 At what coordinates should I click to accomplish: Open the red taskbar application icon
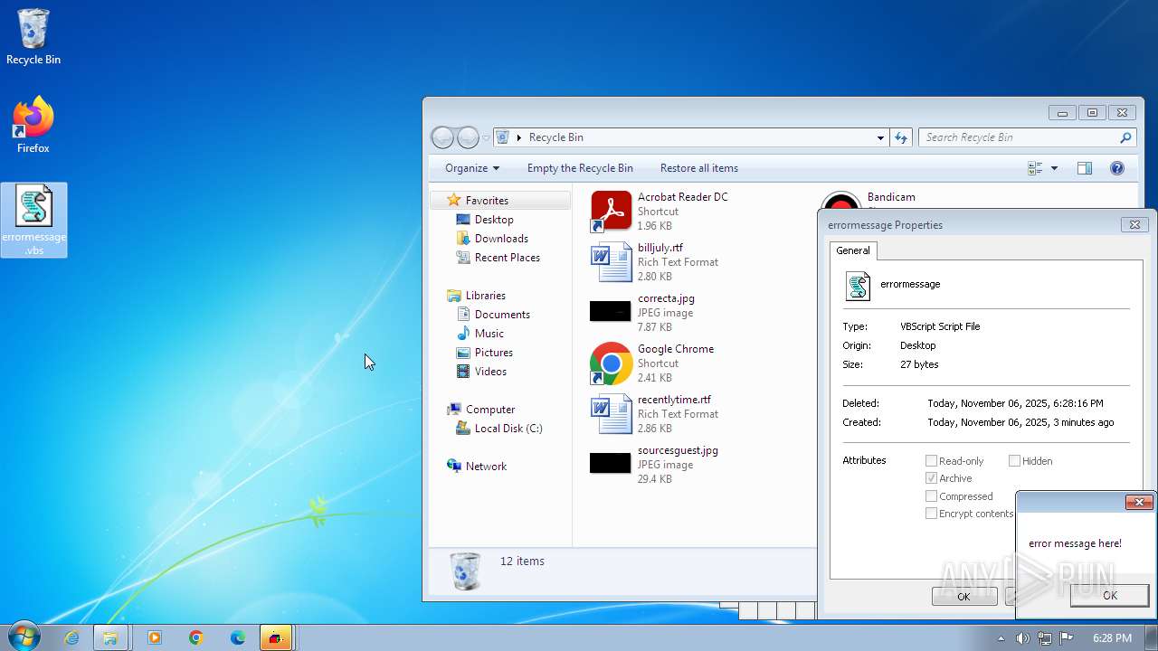[276, 637]
